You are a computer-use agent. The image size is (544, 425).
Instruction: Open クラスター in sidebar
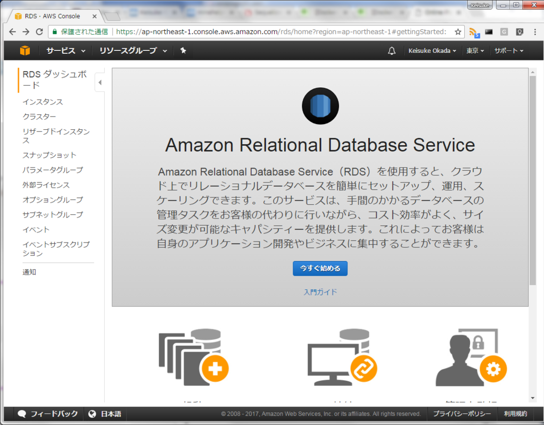click(39, 116)
